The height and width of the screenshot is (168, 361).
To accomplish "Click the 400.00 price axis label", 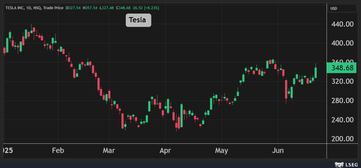I will click(x=342, y=43).
